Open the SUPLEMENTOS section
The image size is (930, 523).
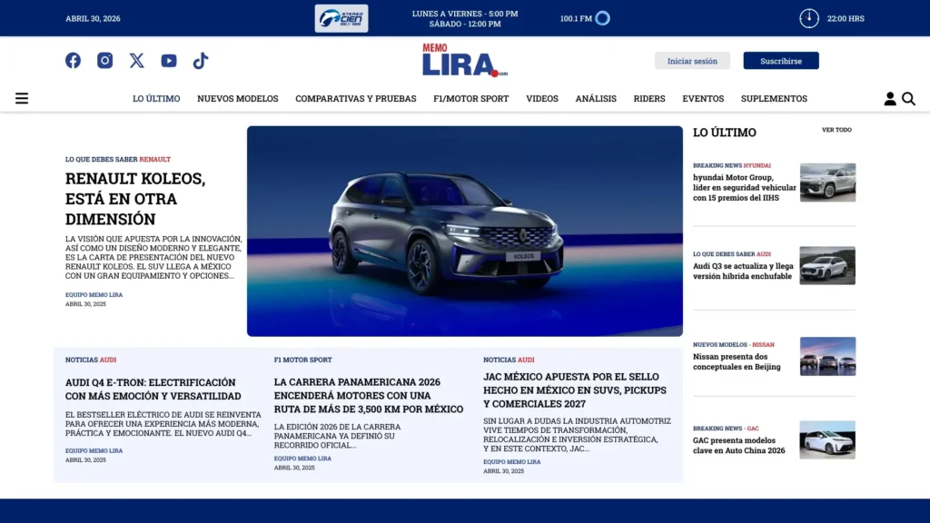pyautogui.click(x=774, y=98)
